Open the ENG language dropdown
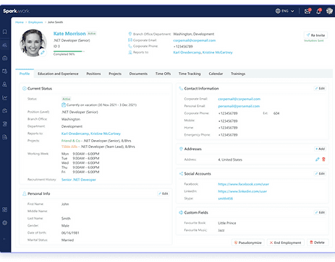This screenshot has width=335, height=262. tap(285, 11)
